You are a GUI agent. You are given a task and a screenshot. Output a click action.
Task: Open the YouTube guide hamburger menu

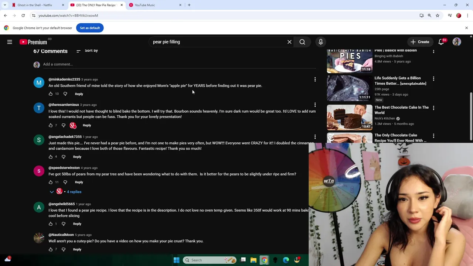click(10, 42)
